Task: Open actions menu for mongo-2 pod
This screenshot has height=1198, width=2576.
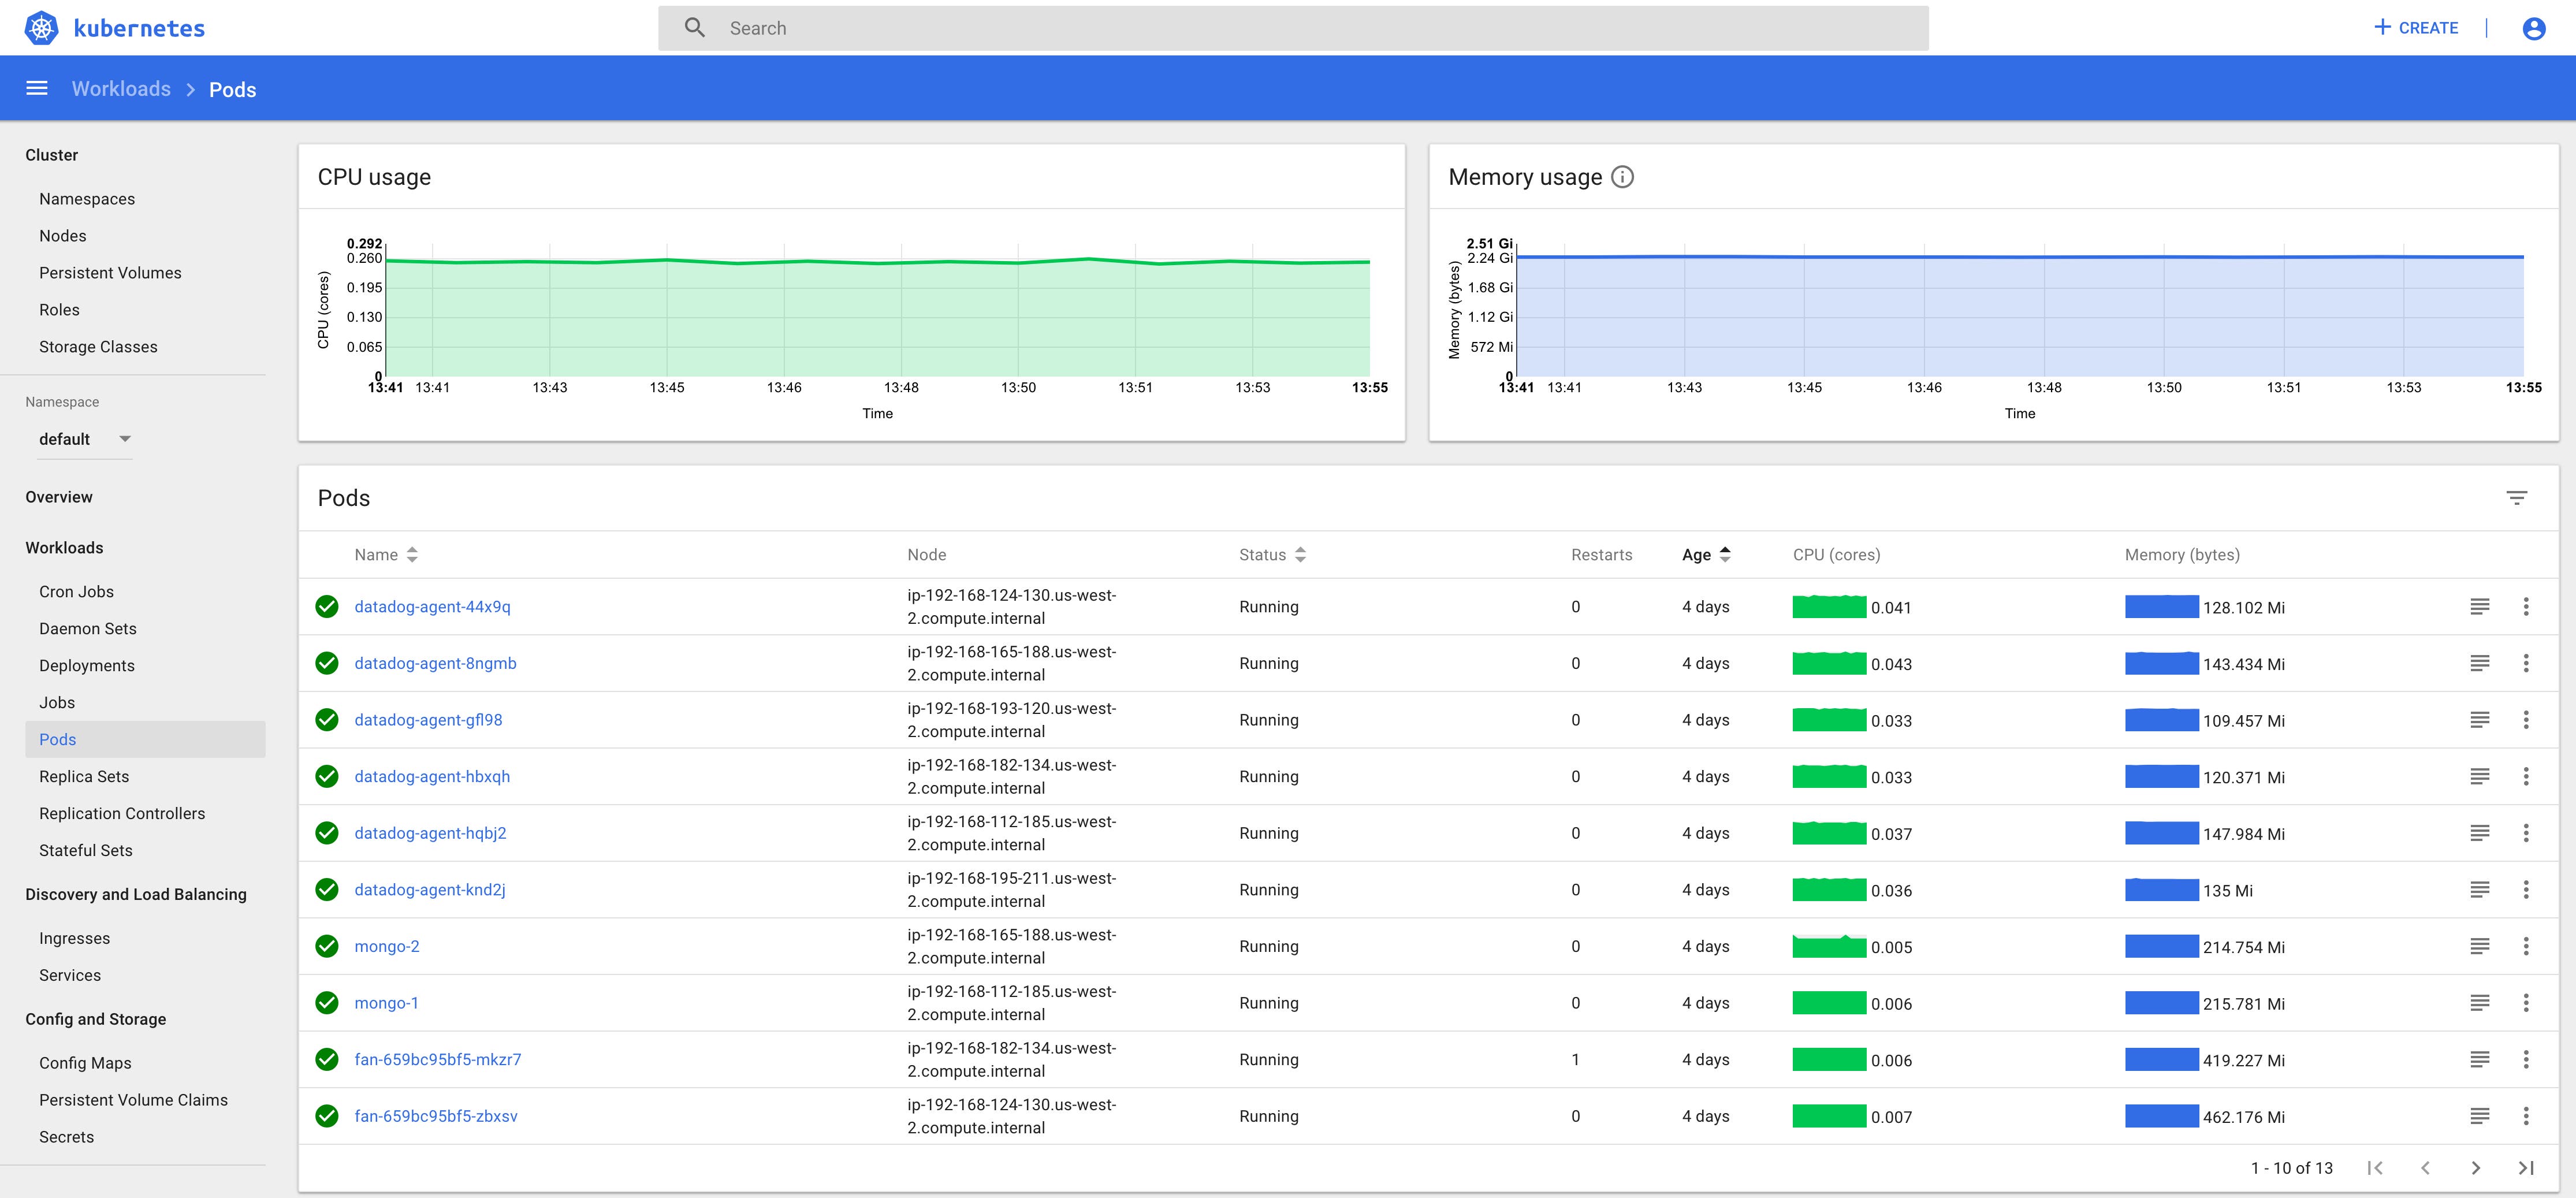Action: click(x=2527, y=945)
